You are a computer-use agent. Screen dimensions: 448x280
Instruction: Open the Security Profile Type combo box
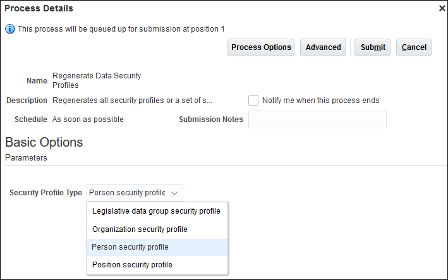135,193
